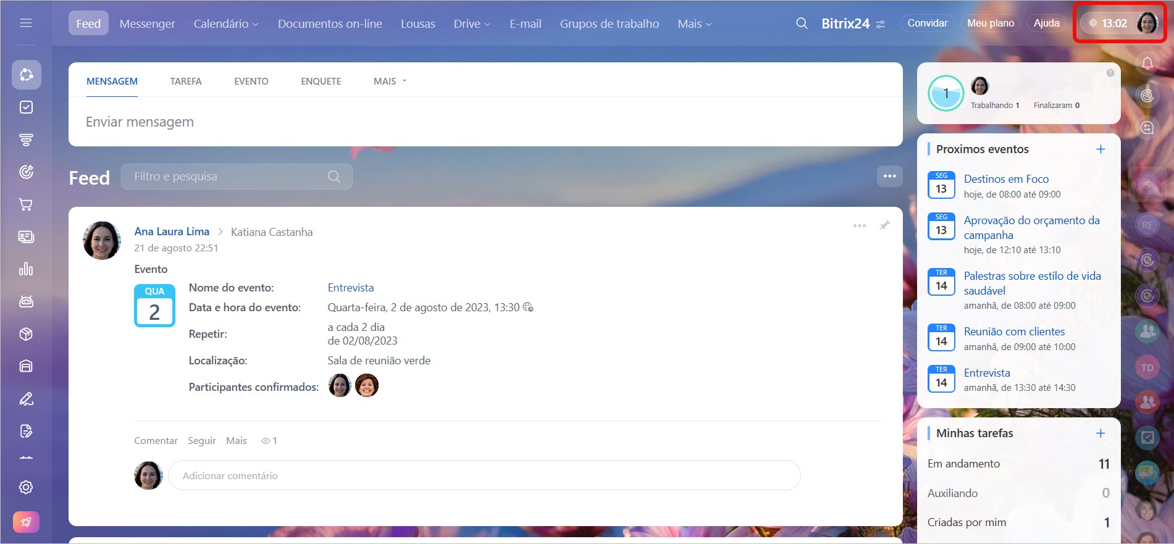1174x544 pixels.
Task: Expand the Calendário dropdown
Action: coord(226,23)
